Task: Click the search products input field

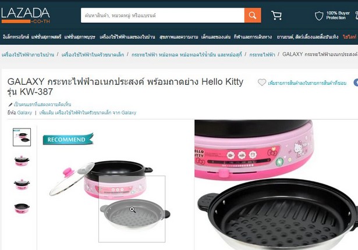Action: 162,15
